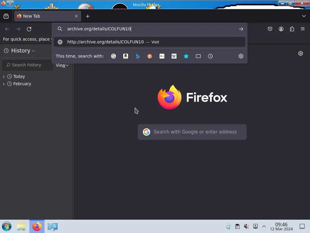
Task: Open the list all tabs chevron
Action: pyautogui.click(x=304, y=16)
